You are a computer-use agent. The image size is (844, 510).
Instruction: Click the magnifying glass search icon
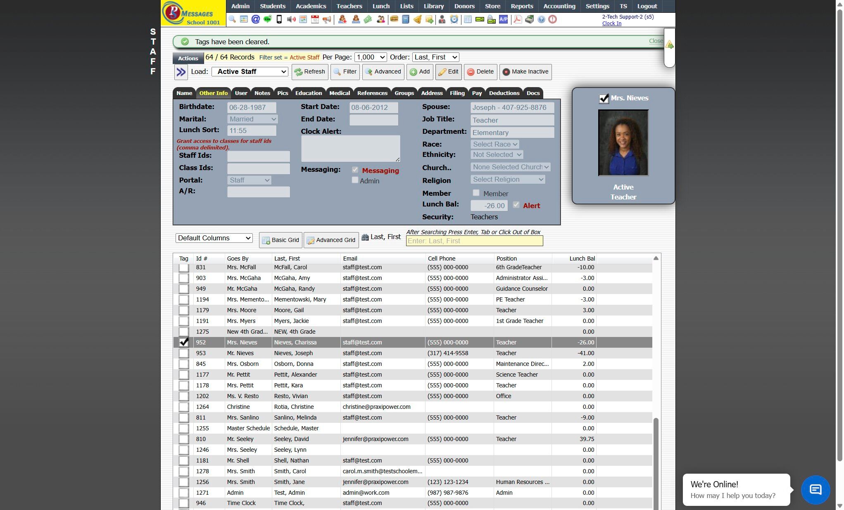coord(232,19)
